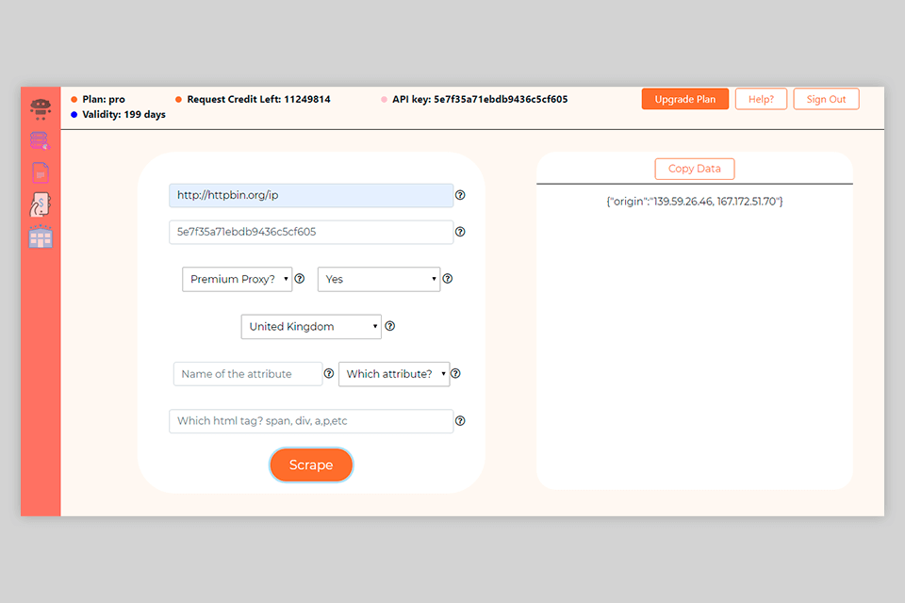This screenshot has width=905, height=603.
Task: Click the Upgrade Plan button
Action: coord(685,99)
